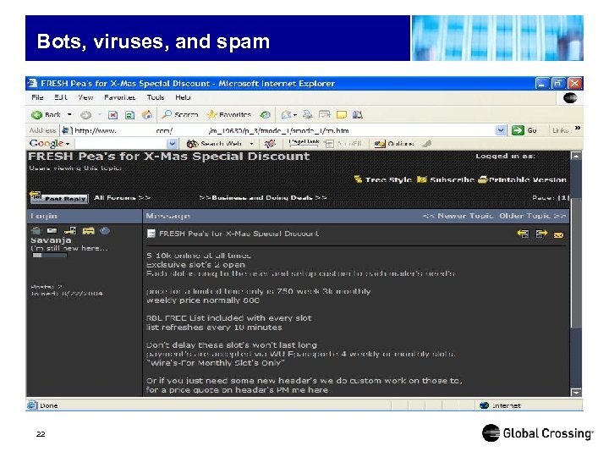Open the Tools menu
Image resolution: width=609 pixels, height=457 pixels.
coord(156,97)
